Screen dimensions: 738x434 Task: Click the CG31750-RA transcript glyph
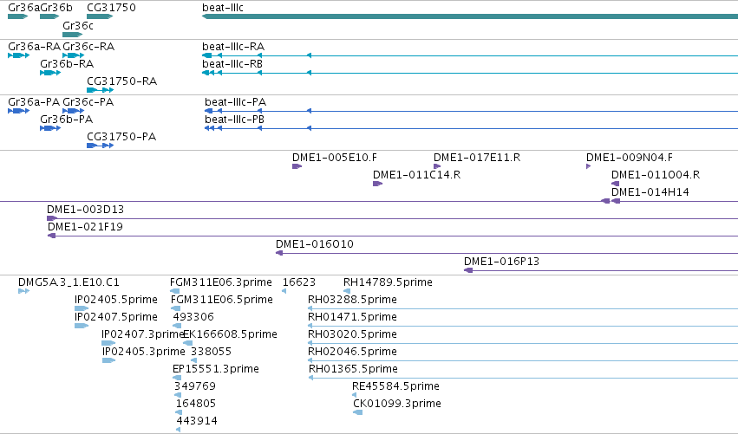tap(101, 90)
